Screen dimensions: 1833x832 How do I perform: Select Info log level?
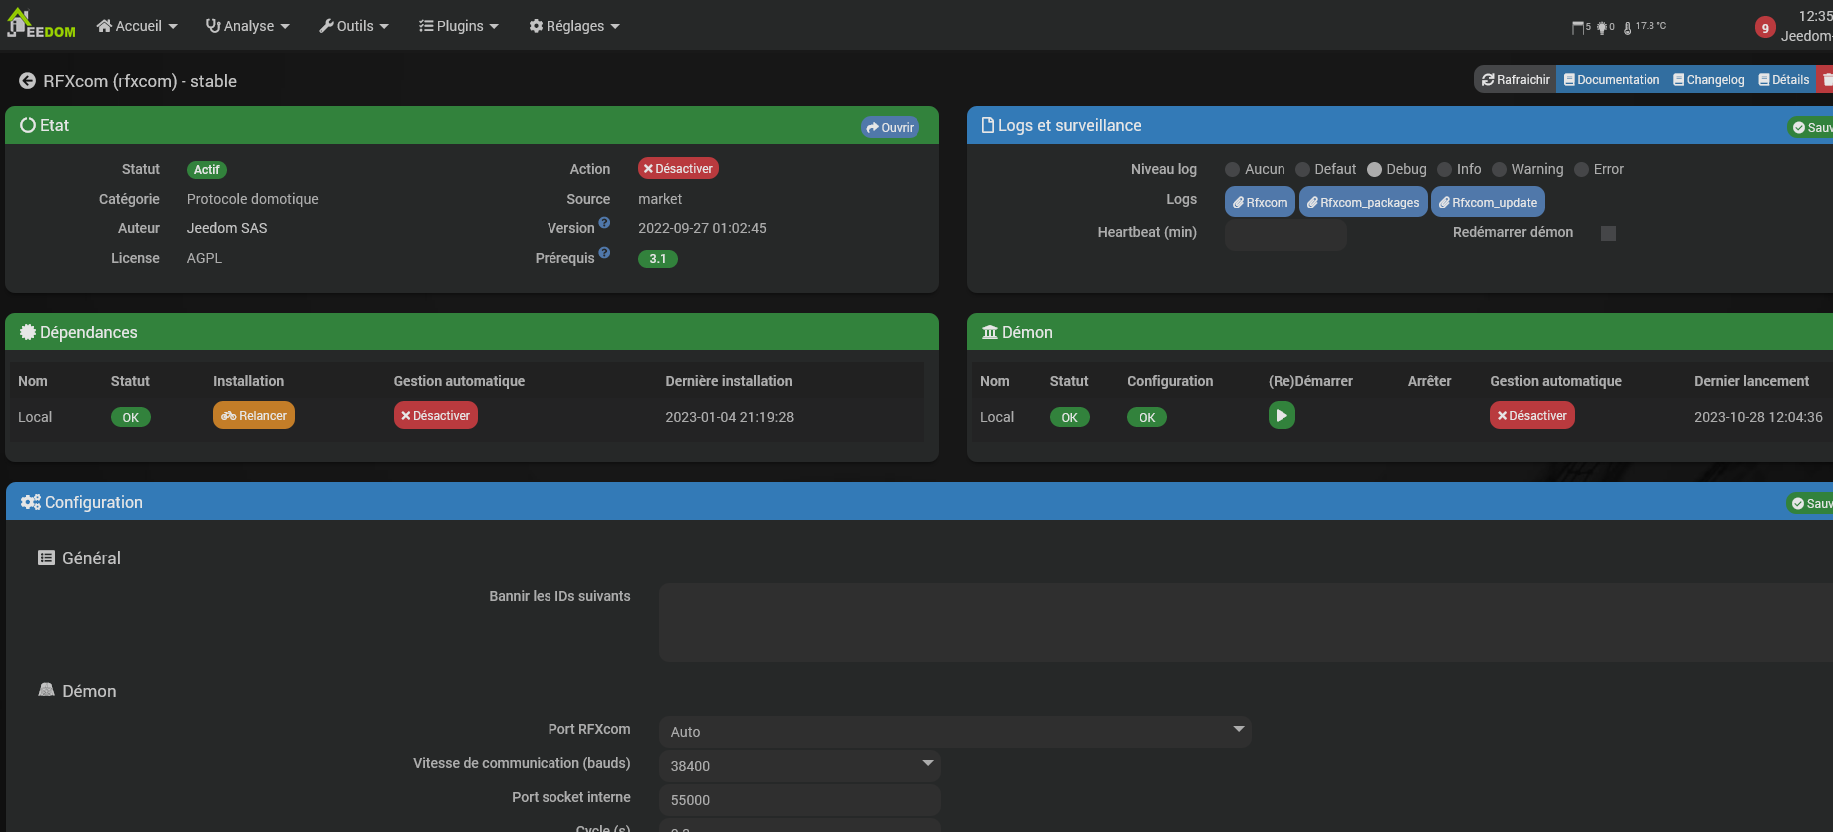[1444, 170]
